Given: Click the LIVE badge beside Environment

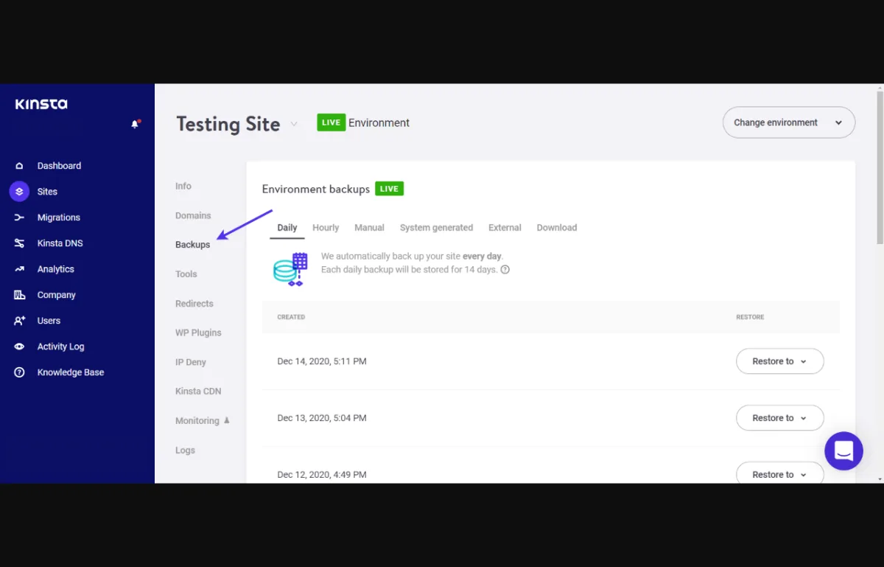Looking at the screenshot, I should (331, 122).
